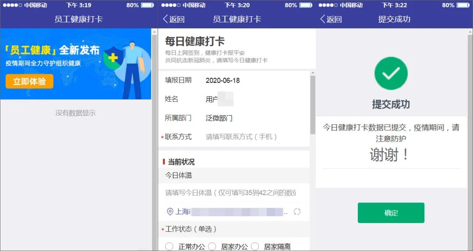Tap the back chevron on the 员工健康打卡 form screen

pyautogui.click(x=165, y=19)
